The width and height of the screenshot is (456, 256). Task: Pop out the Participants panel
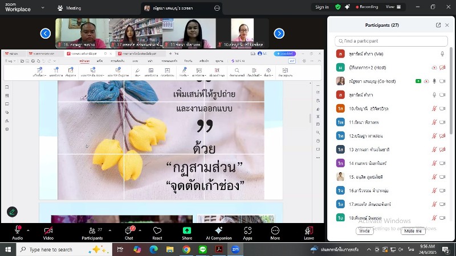438,25
